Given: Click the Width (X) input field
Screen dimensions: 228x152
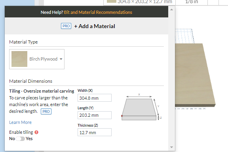Looking at the screenshot, I should tap(95, 98).
